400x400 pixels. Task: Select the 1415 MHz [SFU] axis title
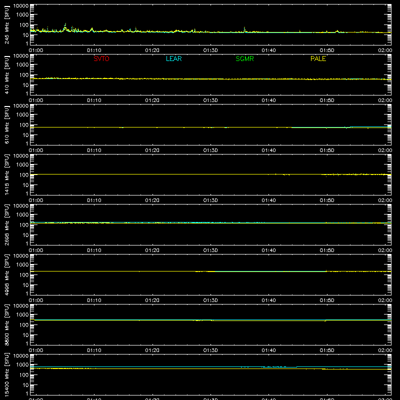[7, 175]
